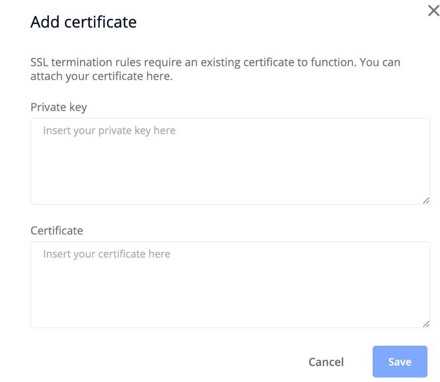Screen dimensions: 440x382
Task: Save the certificate
Action: click(x=399, y=362)
